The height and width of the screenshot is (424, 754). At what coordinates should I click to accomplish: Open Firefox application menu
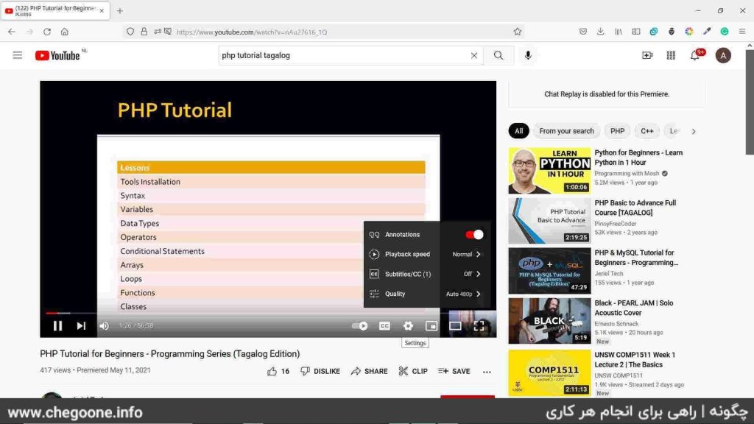pyautogui.click(x=742, y=32)
